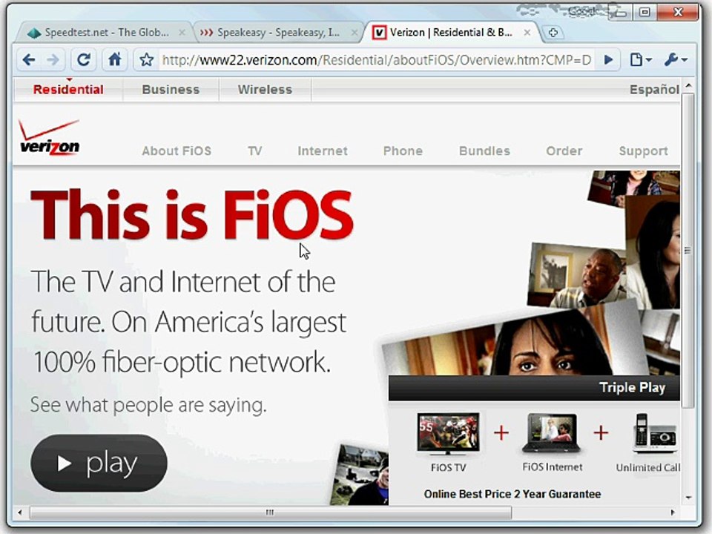Open the wrench settings menu

(x=675, y=59)
